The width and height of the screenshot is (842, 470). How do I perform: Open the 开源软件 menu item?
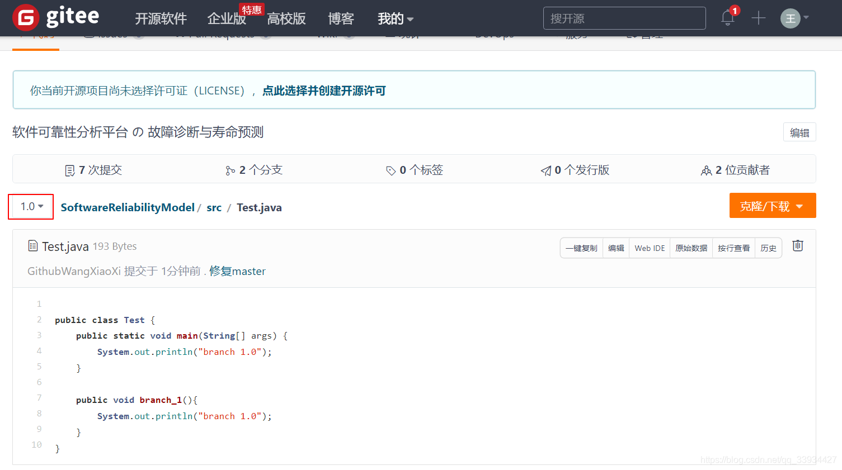(x=161, y=18)
